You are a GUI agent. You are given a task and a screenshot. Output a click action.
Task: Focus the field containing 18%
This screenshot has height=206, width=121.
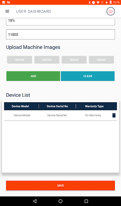click(60, 21)
